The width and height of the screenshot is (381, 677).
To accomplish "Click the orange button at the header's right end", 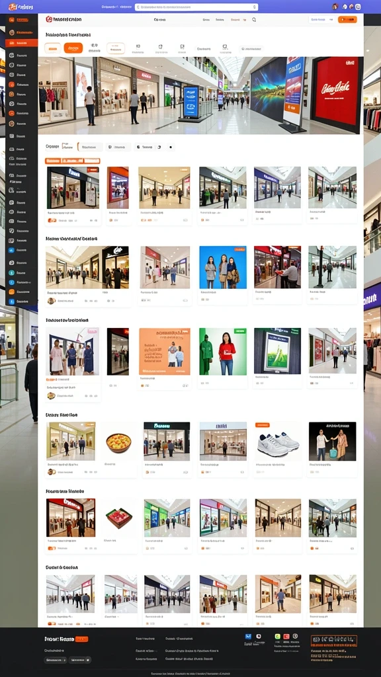I will pos(347,19).
